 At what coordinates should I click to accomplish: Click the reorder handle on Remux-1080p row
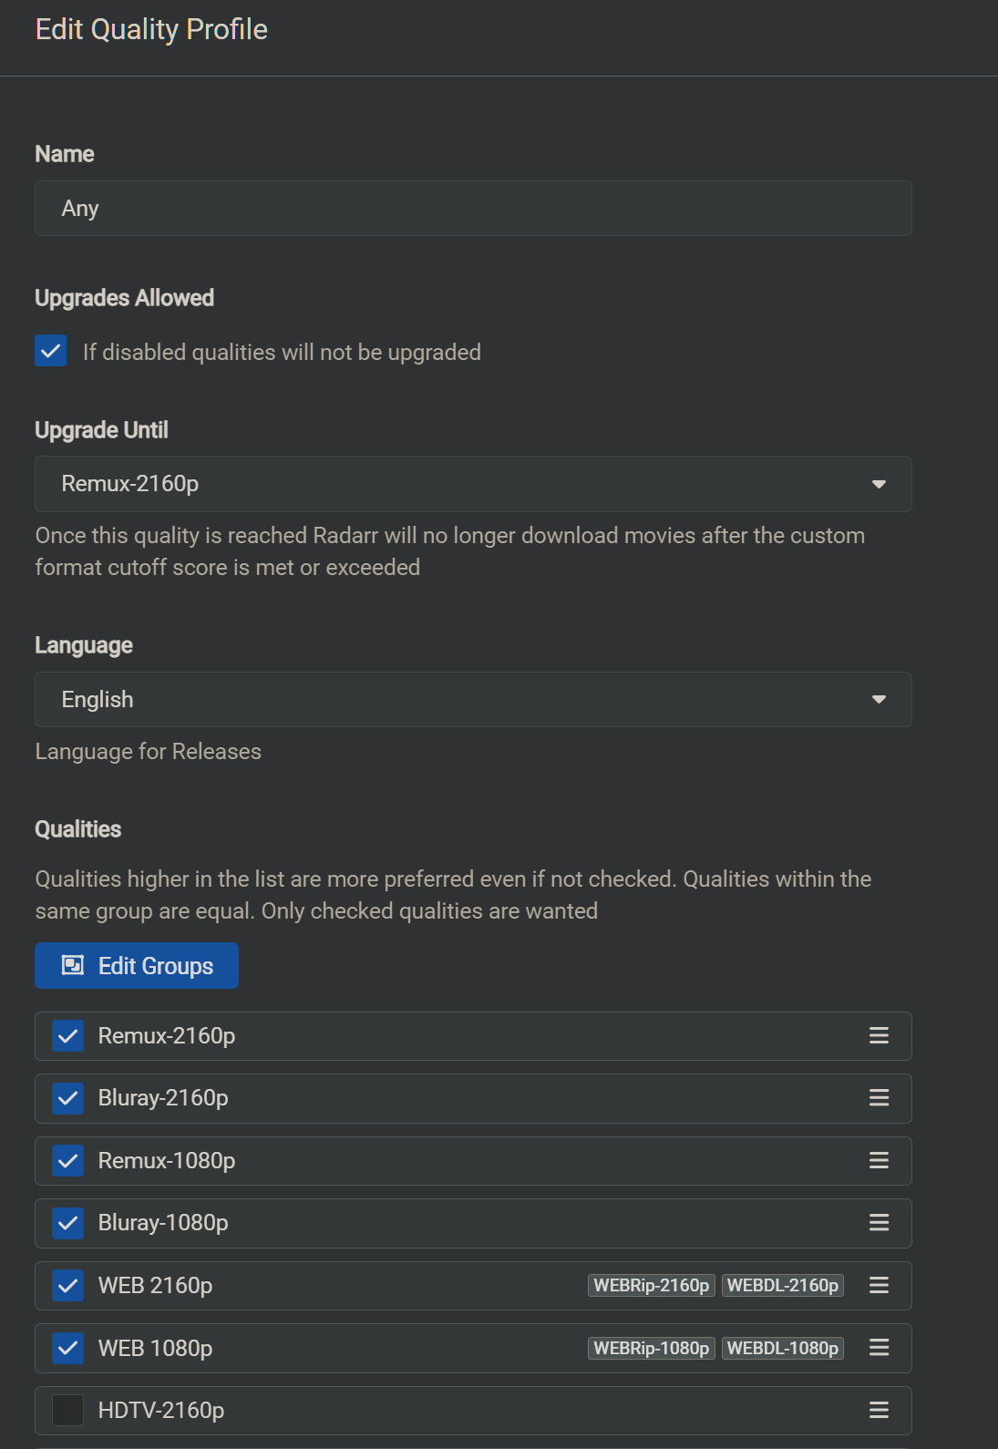(879, 1160)
